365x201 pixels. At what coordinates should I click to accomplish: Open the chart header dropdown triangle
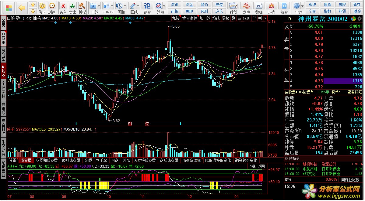coord(265,18)
